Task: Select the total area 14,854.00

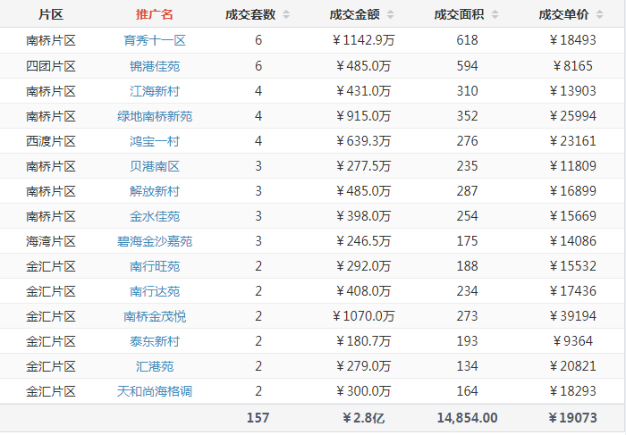Action: coord(467,418)
